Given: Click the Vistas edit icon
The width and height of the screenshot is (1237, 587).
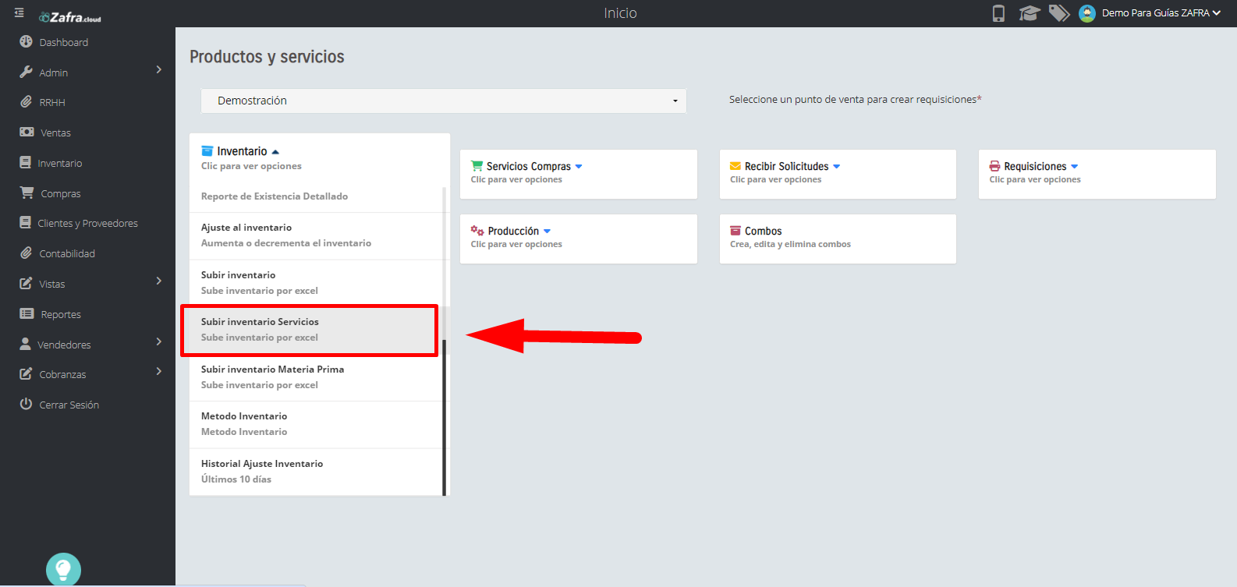Looking at the screenshot, I should click(26, 283).
